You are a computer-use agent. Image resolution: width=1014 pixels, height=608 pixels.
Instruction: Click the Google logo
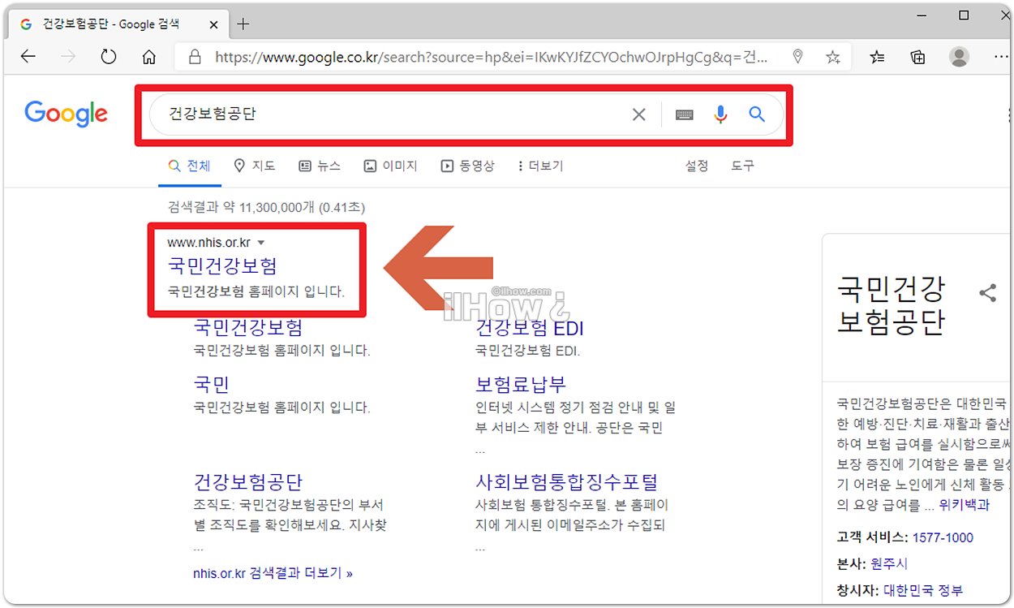click(66, 114)
